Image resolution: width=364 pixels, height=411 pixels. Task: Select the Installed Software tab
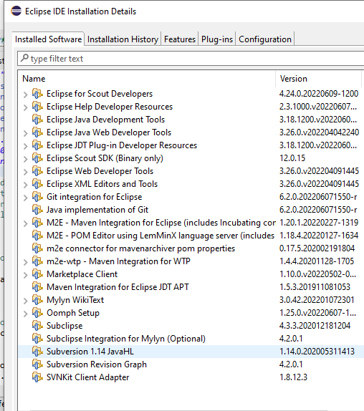point(48,39)
